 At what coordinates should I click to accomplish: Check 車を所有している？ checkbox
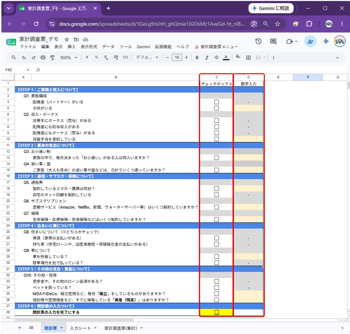coord(217,257)
